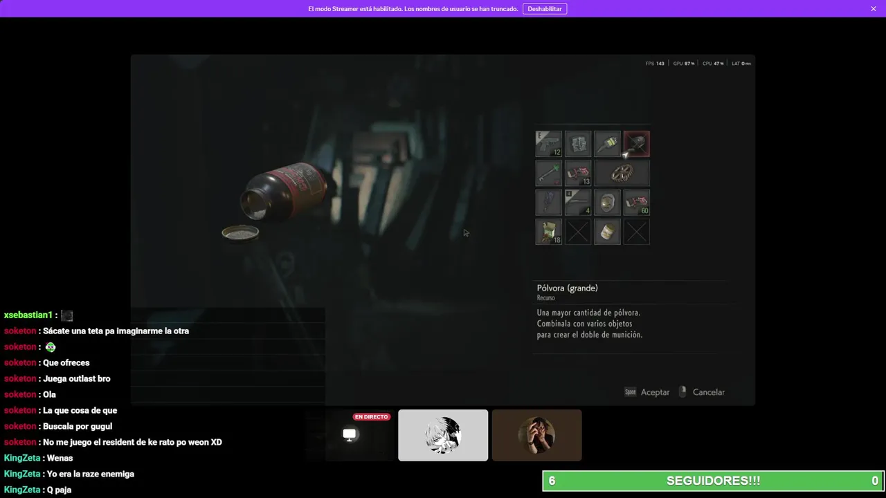The width and height of the screenshot is (886, 498).
Task: Click the green SEGUIDORES!!! goal bar
Action: coord(713,481)
